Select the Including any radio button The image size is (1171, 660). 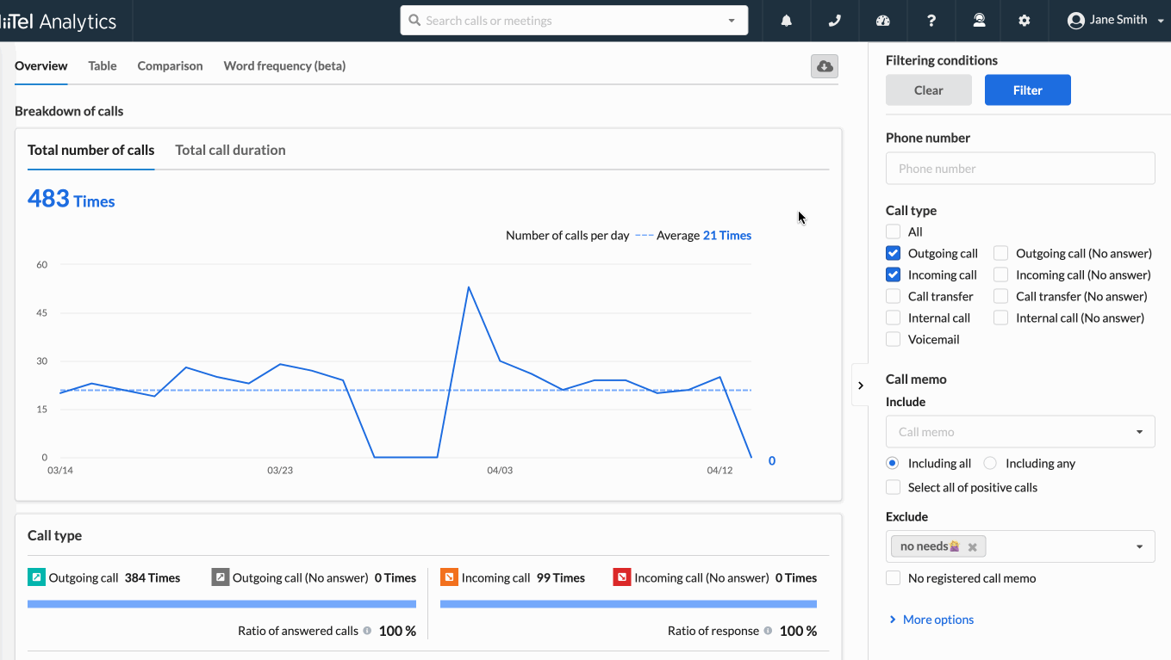click(x=990, y=463)
